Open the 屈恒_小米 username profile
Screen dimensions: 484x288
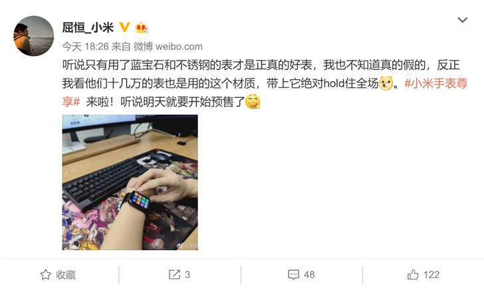(88, 27)
